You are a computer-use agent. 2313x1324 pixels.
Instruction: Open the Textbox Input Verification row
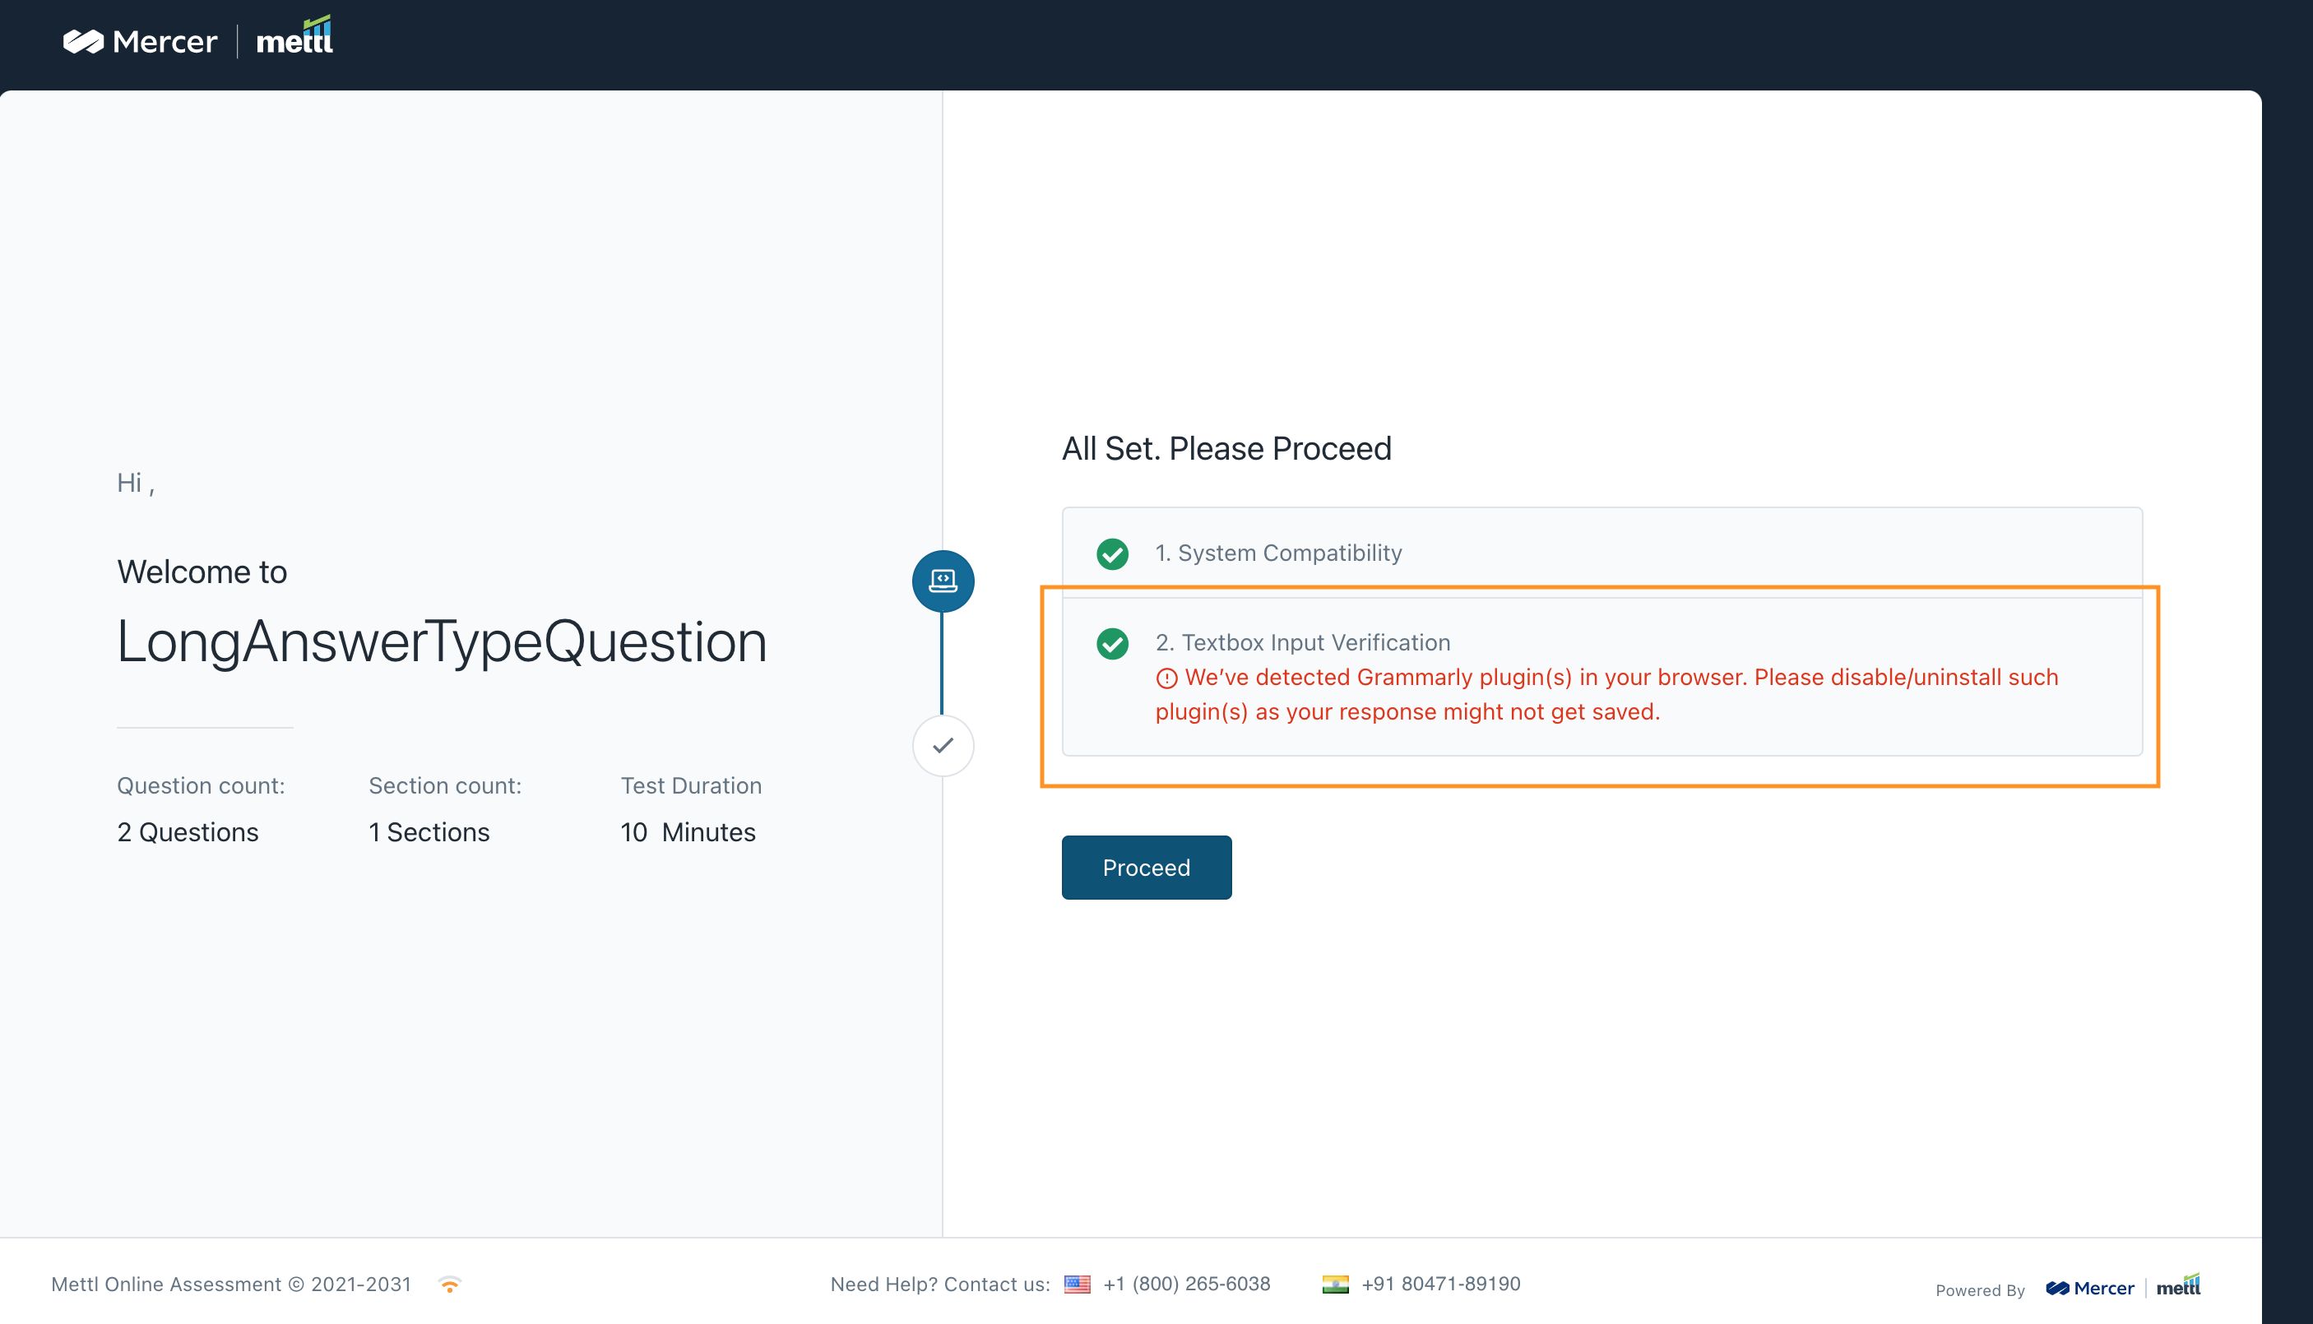point(1601,677)
